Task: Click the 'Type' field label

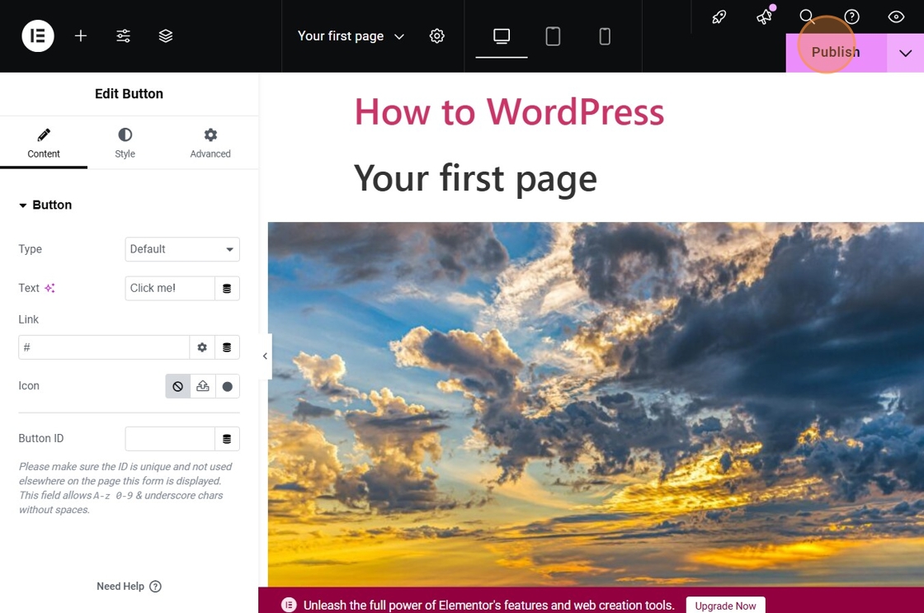Action: (30, 249)
